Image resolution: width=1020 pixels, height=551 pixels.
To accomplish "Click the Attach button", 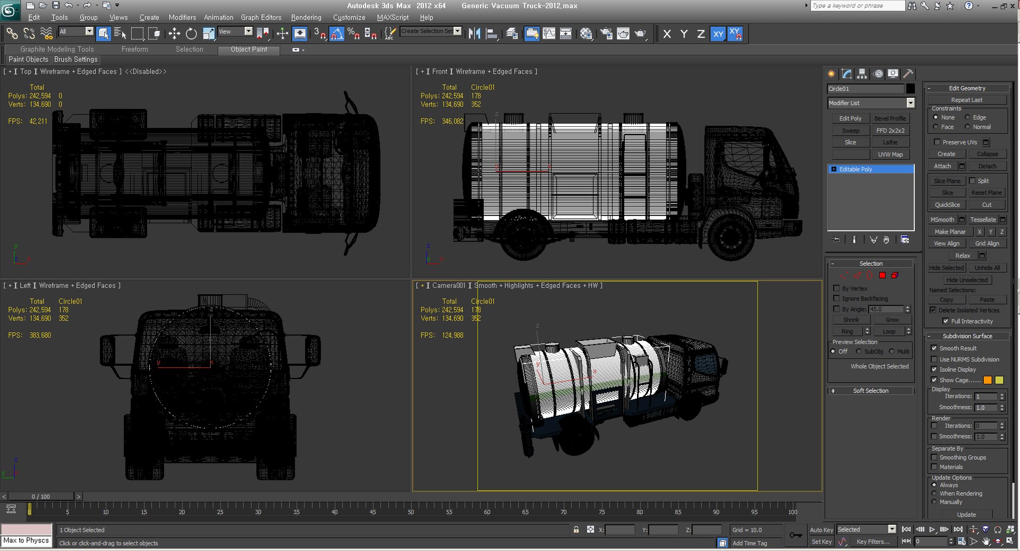I will click(x=942, y=166).
